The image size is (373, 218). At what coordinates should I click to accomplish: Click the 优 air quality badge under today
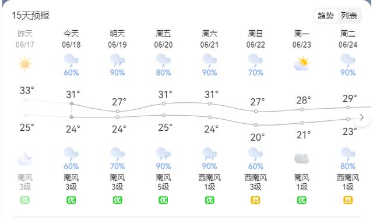pyautogui.click(x=71, y=200)
